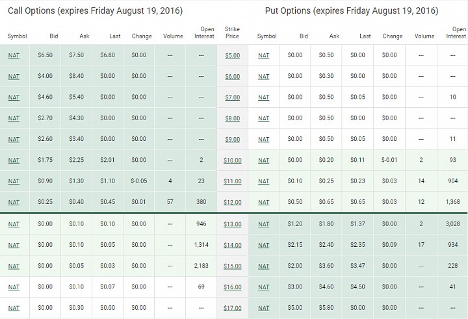The image size is (468, 319).
Task: Click the Strike Price column header
Action: tap(232, 32)
